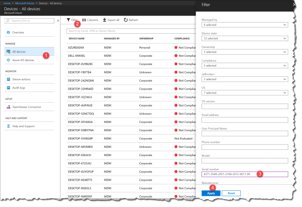The width and height of the screenshot is (302, 207).
Task: Click the red non-compliance icon for AZUREAD69
Action: pos(176,47)
